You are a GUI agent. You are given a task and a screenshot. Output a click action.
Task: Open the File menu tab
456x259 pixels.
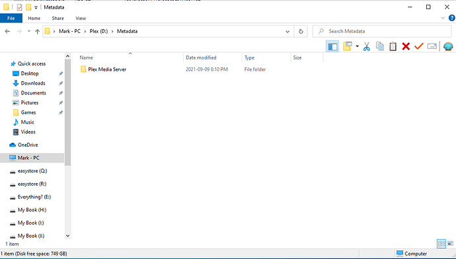11,18
